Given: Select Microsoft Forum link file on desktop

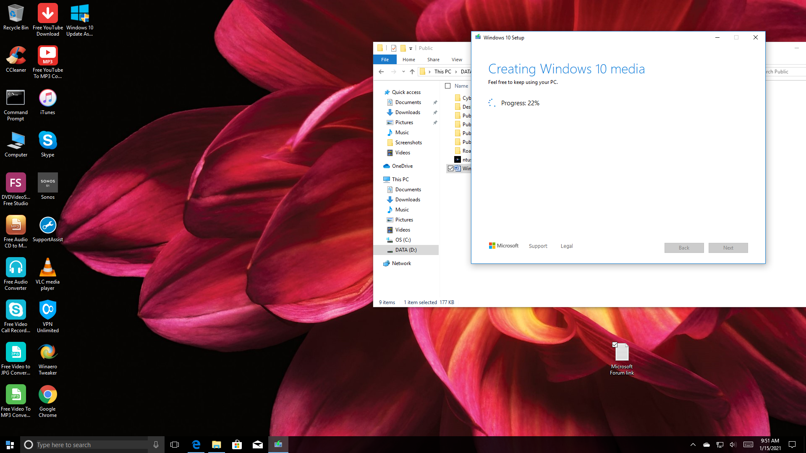Looking at the screenshot, I should [622, 359].
